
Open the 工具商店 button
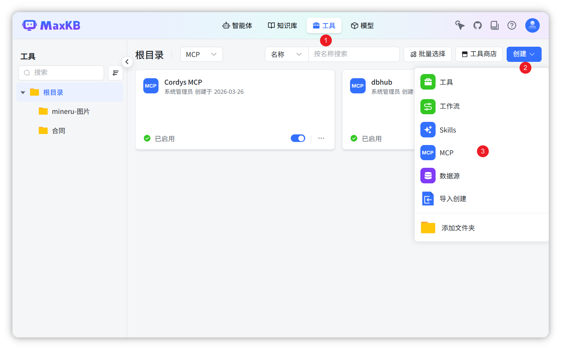pyautogui.click(x=479, y=54)
